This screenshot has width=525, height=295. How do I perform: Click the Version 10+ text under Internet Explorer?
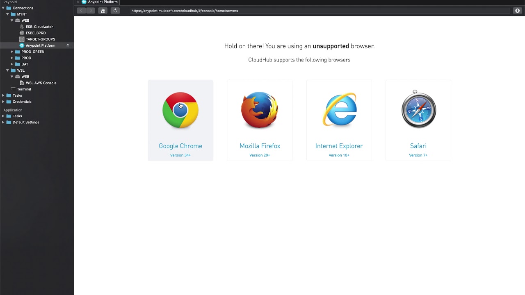[339, 155]
